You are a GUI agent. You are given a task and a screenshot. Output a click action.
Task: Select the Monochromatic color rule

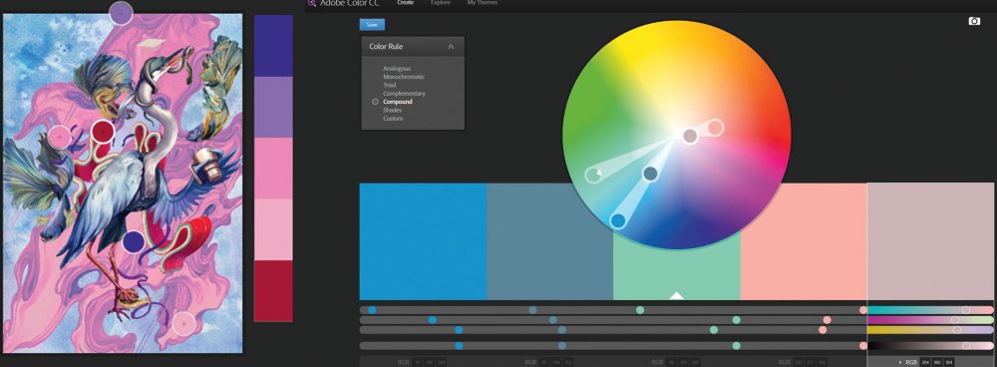click(404, 77)
